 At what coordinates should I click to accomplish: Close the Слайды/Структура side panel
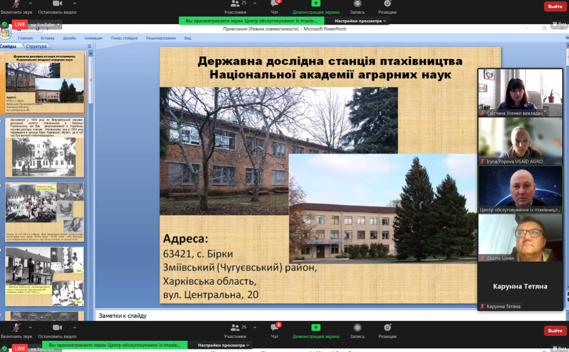click(90, 46)
